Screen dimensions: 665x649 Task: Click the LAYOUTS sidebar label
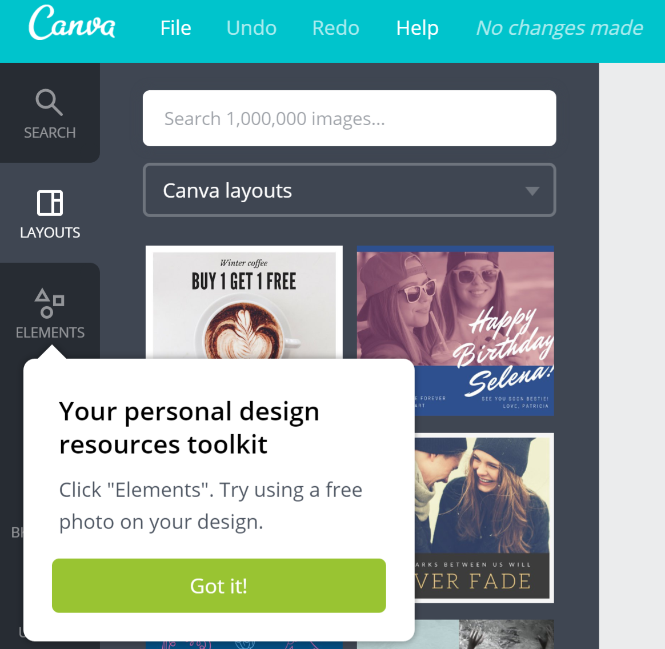pos(50,233)
